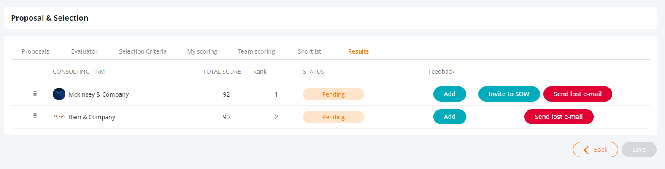
Task: Click the Bain & Company logo icon
Action: 59,117
